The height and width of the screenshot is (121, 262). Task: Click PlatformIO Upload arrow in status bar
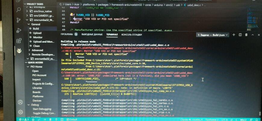tap(45, 119)
